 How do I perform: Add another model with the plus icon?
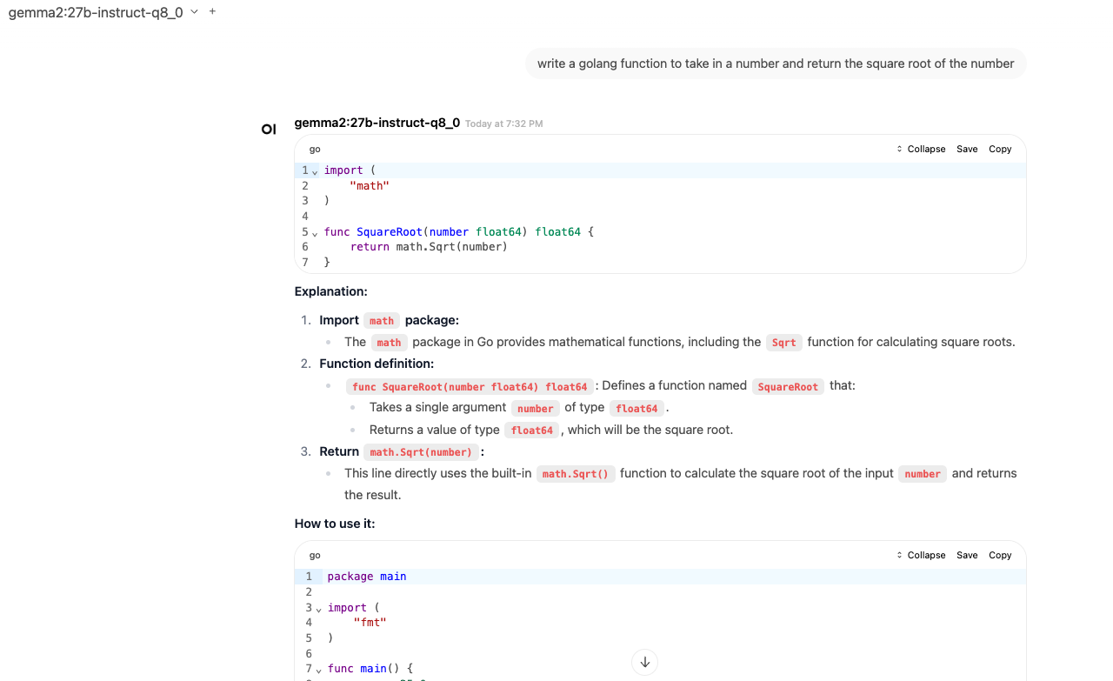tap(213, 12)
